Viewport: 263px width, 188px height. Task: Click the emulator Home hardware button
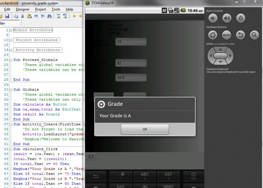(x=213, y=35)
